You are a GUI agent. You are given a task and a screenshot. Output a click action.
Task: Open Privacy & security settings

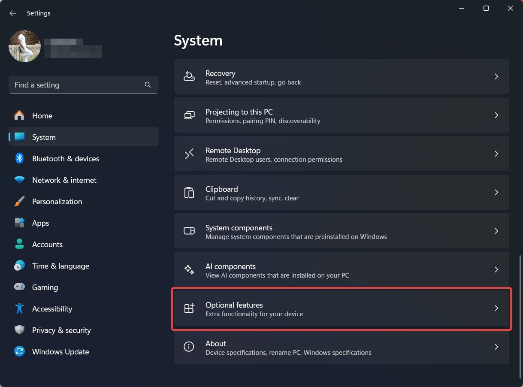(x=61, y=330)
